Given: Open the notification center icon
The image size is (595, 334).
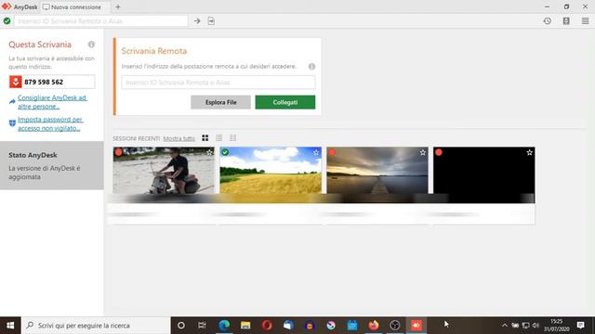Looking at the screenshot, I should 580,326.
